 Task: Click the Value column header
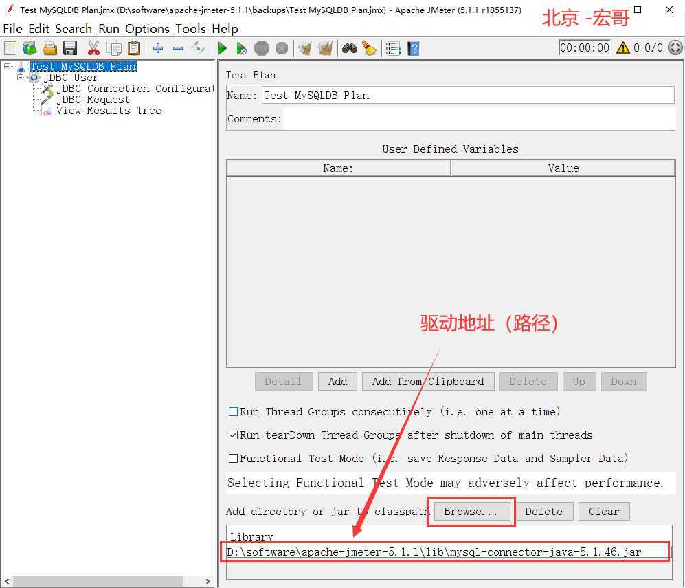(563, 168)
